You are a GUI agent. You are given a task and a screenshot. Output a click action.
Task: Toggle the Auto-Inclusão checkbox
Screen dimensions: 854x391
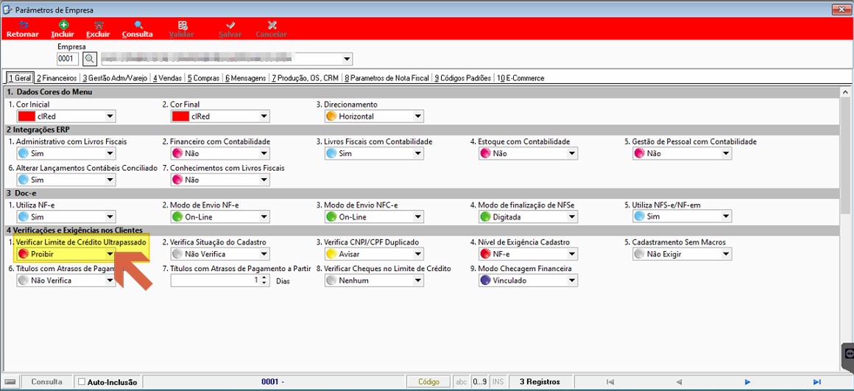pos(82,381)
